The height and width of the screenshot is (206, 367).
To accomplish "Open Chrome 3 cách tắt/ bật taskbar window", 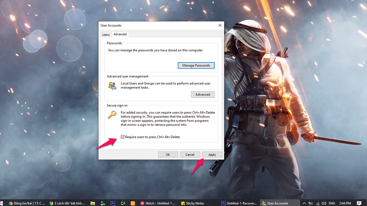I will pyautogui.click(x=67, y=203).
